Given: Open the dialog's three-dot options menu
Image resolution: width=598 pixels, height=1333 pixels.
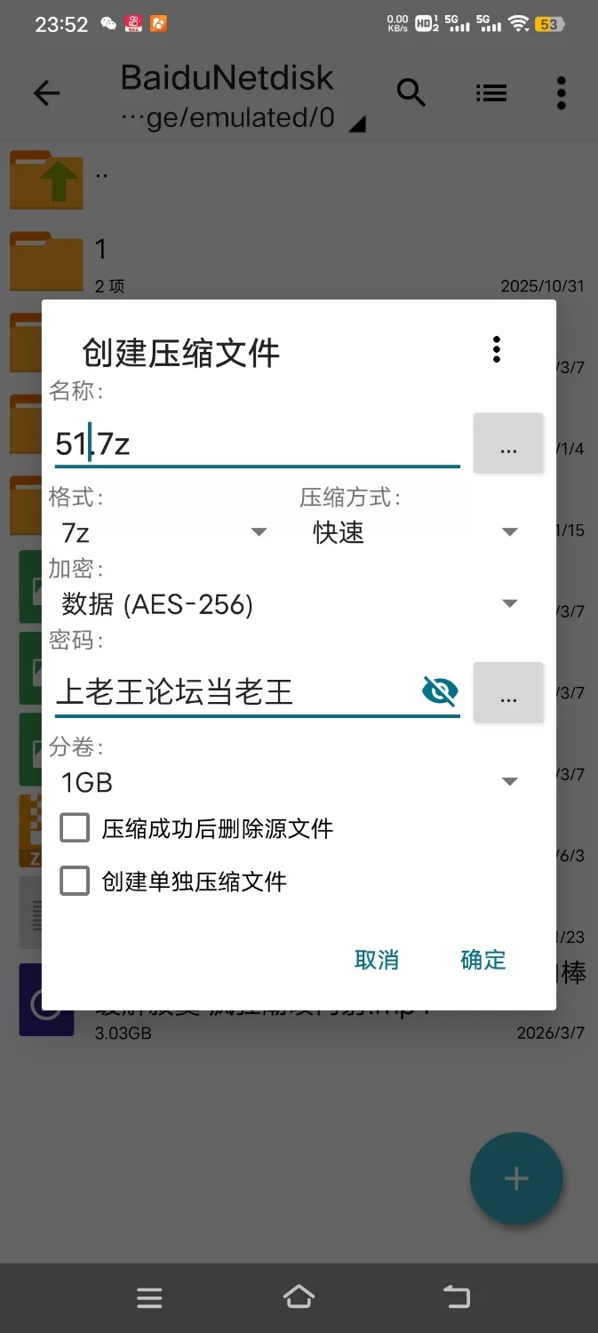Looking at the screenshot, I should 497,350.
